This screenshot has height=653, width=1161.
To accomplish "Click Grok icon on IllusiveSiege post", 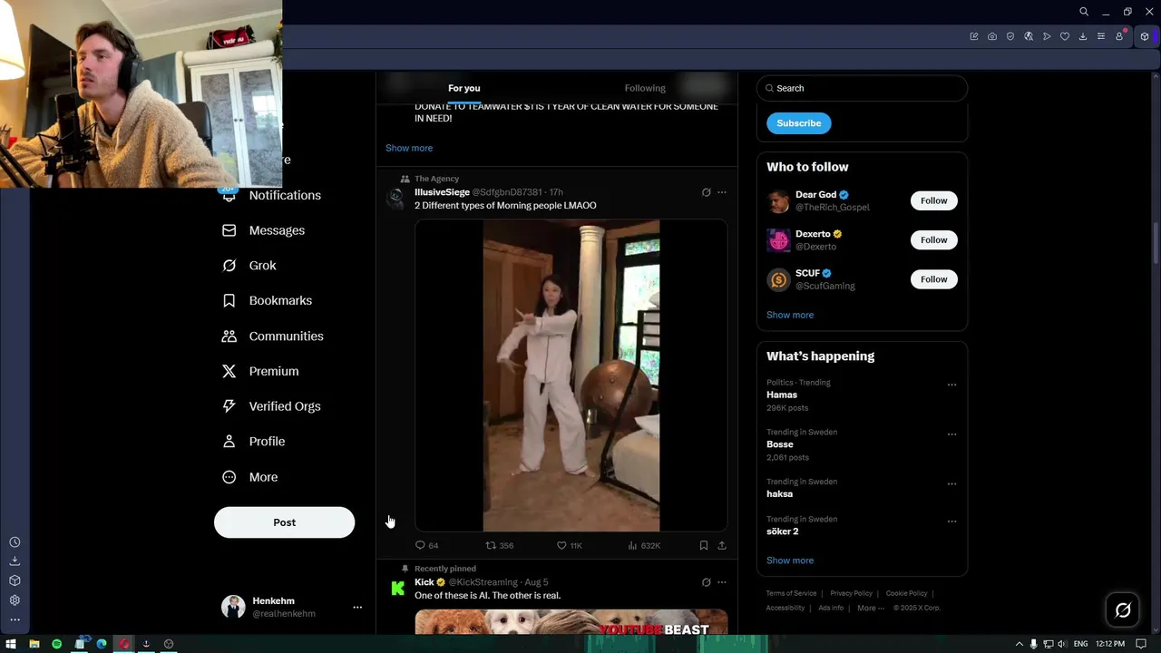I will [706, 192].
